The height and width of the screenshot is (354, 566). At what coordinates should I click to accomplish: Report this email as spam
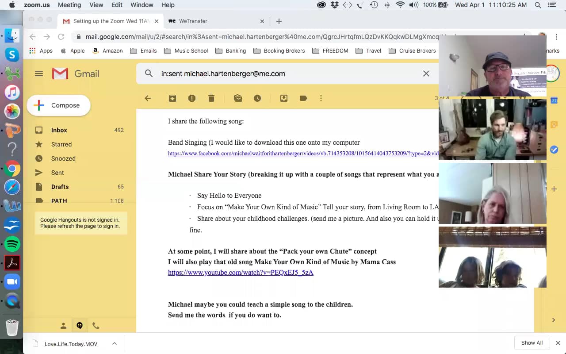(192, 98)
